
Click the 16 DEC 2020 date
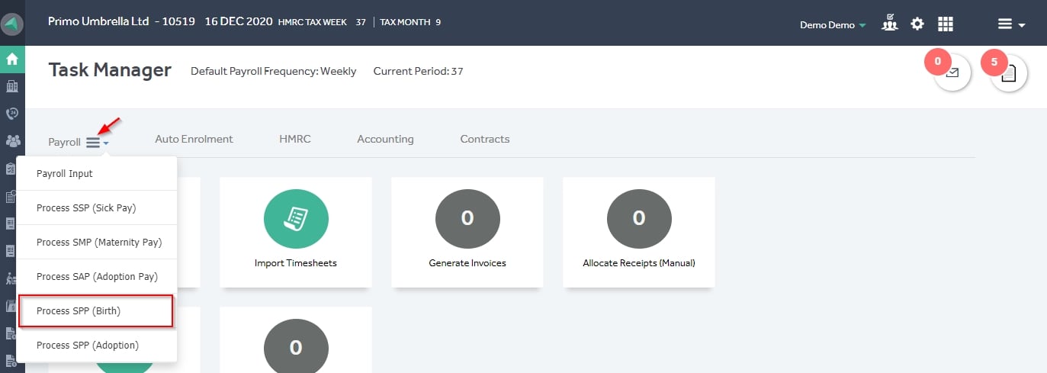click(x=239, y=21)
